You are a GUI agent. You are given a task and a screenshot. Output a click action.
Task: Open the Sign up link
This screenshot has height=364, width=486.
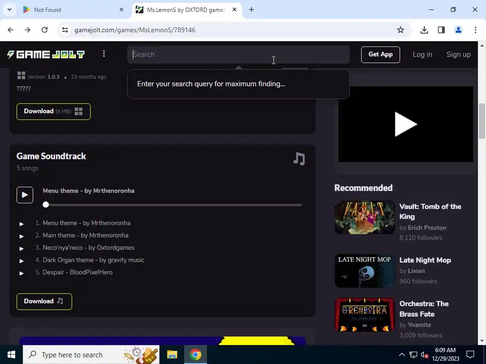458,55
